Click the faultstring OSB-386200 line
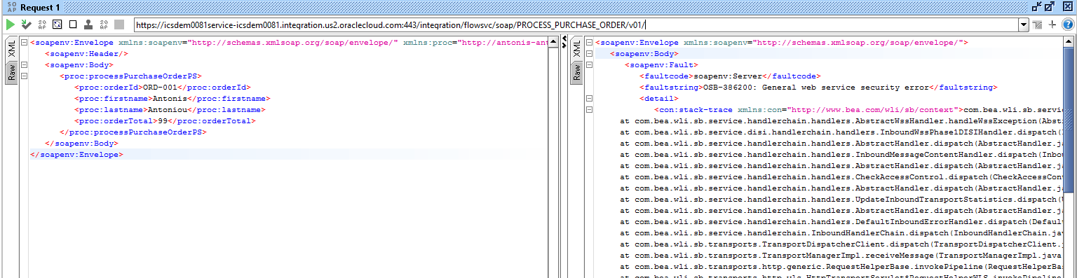This screenshot has height=278, width=1077. click(818, 88)
